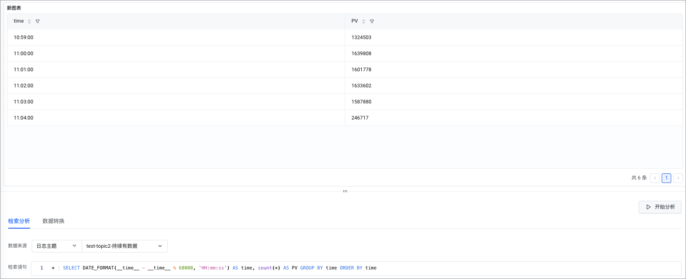Click the time column header label
Viewport: 686px width, 279px height.
[x=19, y=21]
